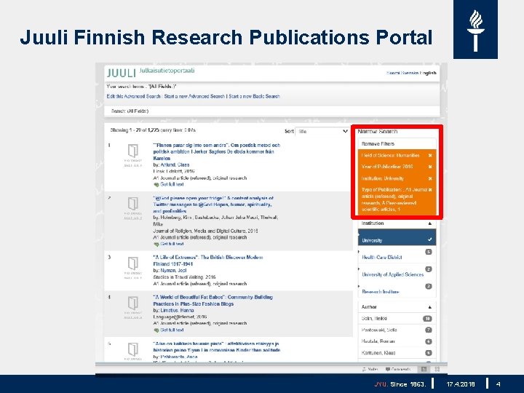Filter by Research Institute

coord(381,292)
